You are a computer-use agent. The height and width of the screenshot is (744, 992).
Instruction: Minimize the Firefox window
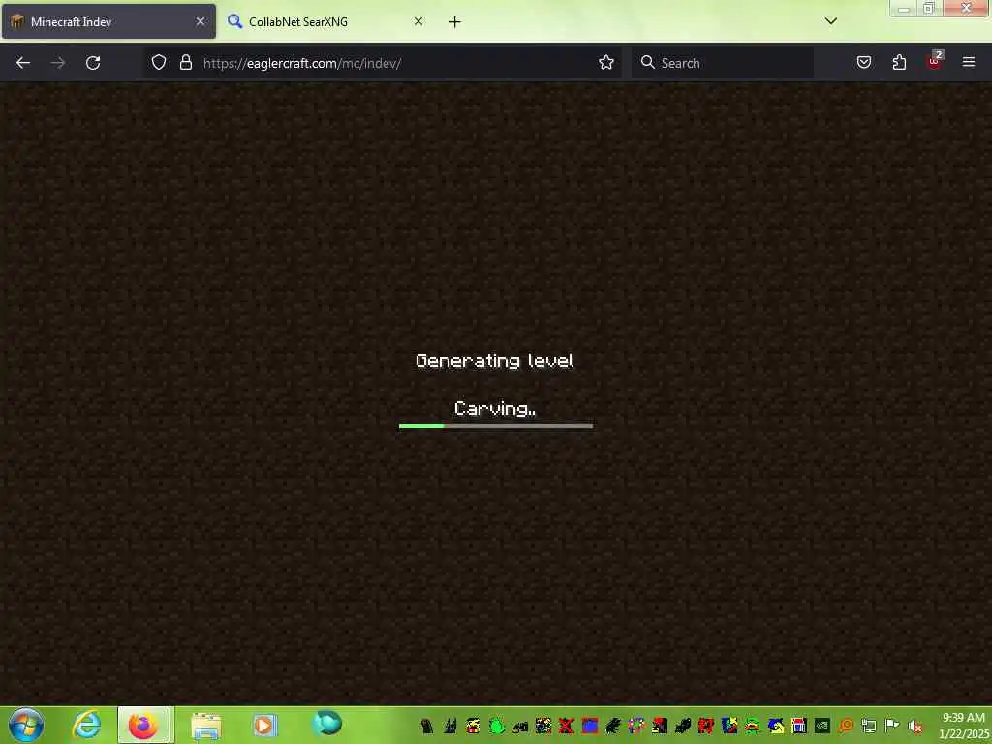pyautogui.click(x=904, y=8)
